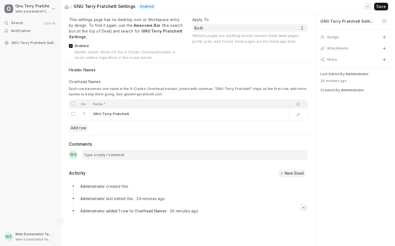The image size is (395, 246).
Task: Click the heart like icon in the sidebar
Action: (x=384, y=21)
